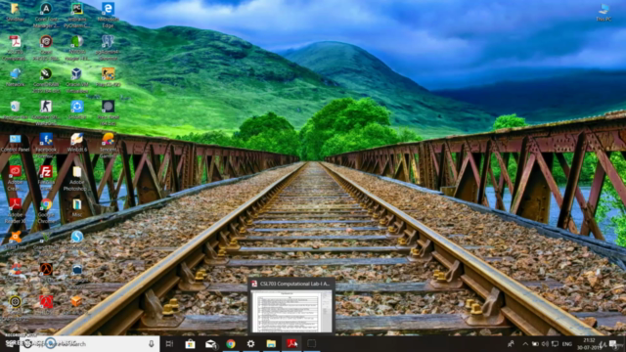Open the battery icon in the system tray
Image resolution: width=626 pixels, height=352 pixels.
(535, 343)
